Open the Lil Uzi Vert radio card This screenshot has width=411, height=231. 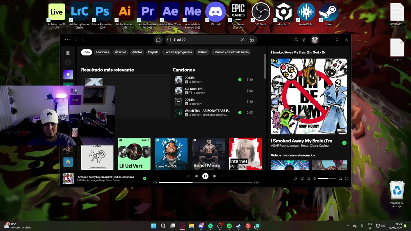pos(134,154)
